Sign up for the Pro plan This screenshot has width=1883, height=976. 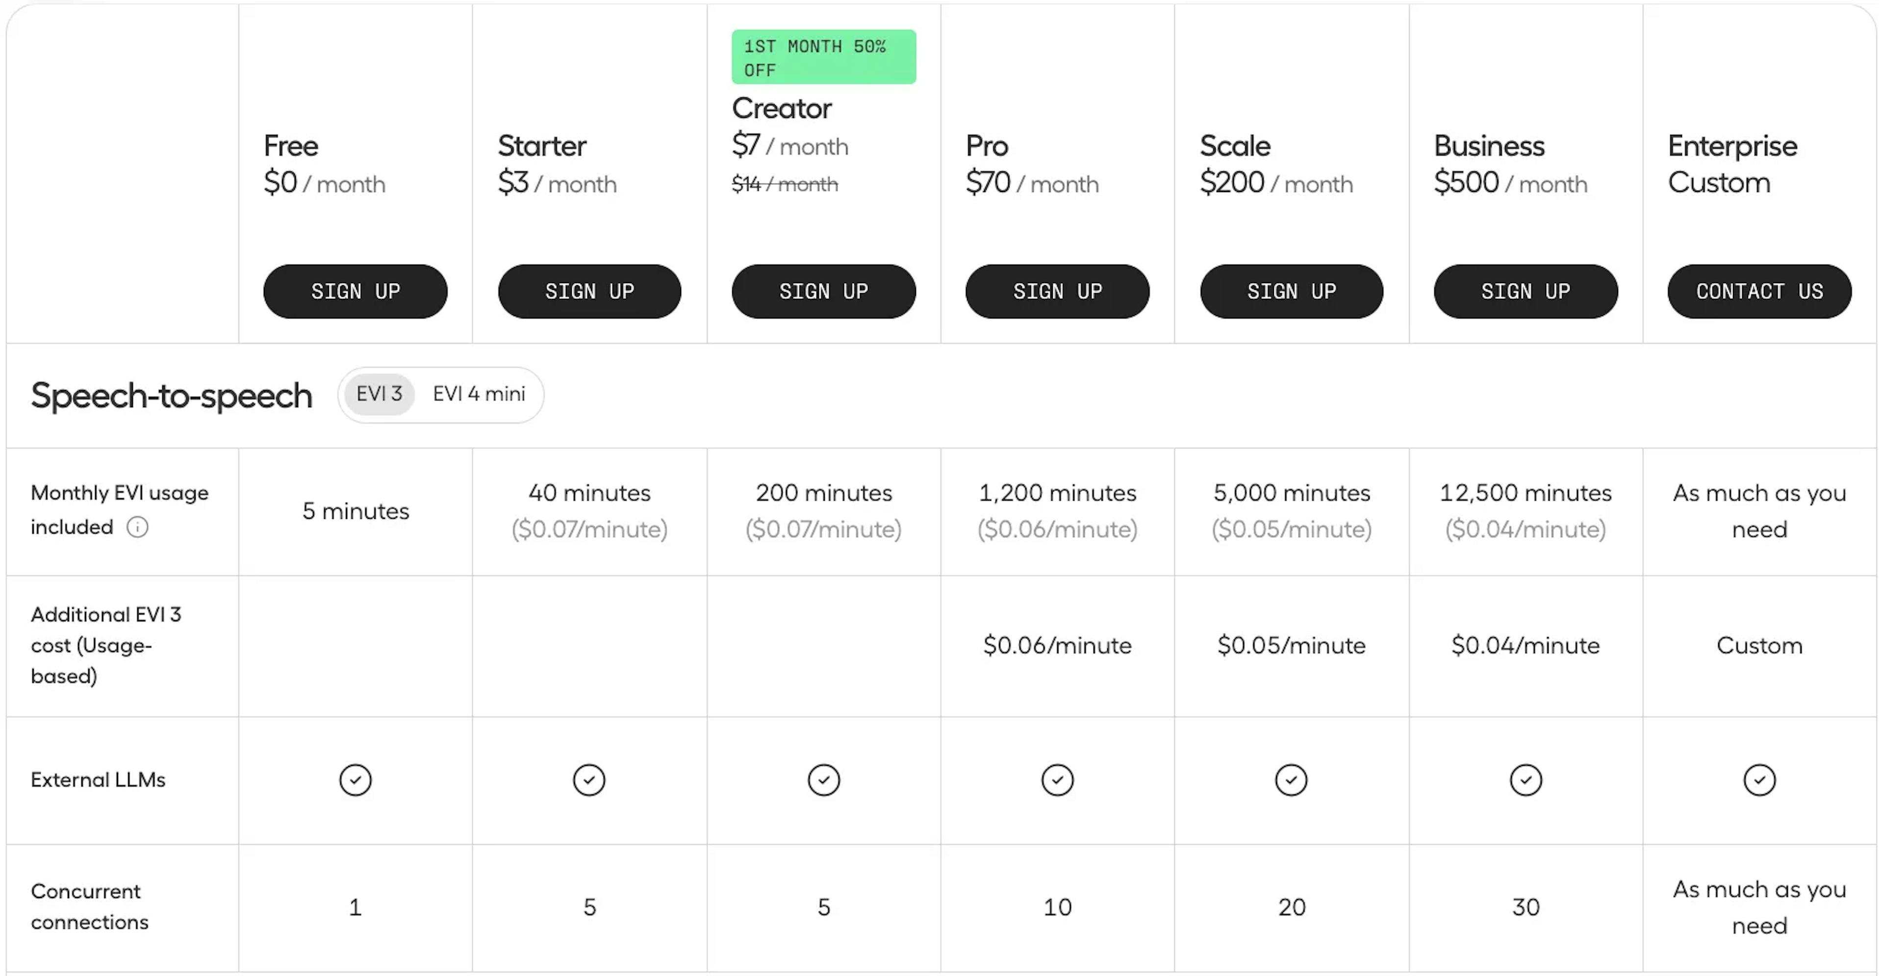1058,291
